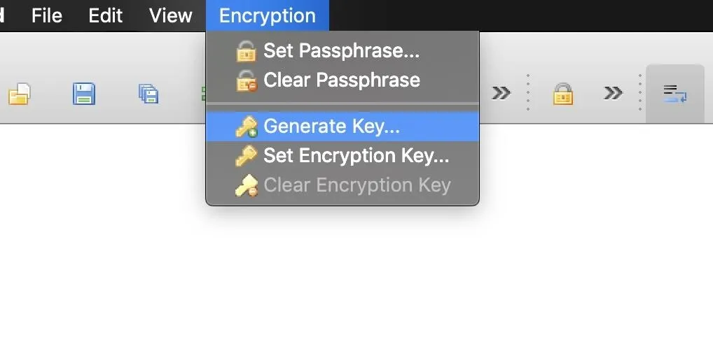Close the open Encryption menu via its title
Screen dimensions: 713x344
[x=268, y=16]
